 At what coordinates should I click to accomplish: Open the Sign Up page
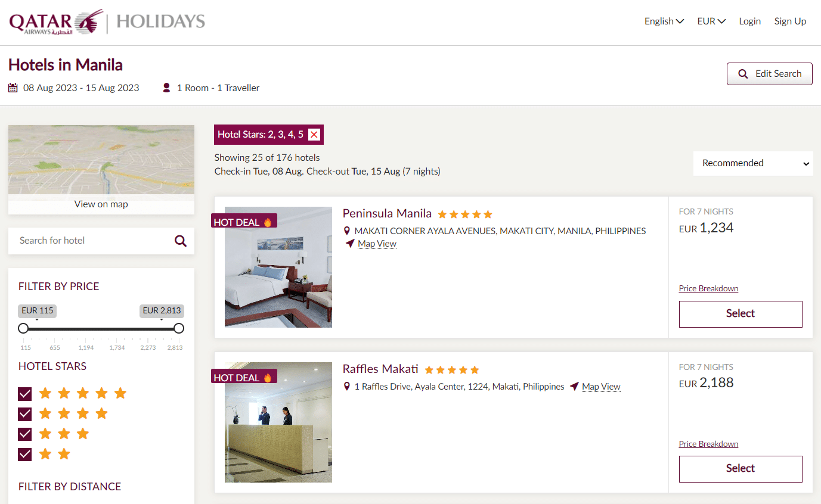pyautogui.click(x=790, y=21)
